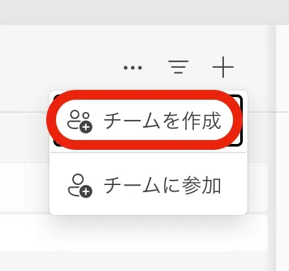
Task: Click the two-person icon beside チームを作成
Action: pos(79,121)
